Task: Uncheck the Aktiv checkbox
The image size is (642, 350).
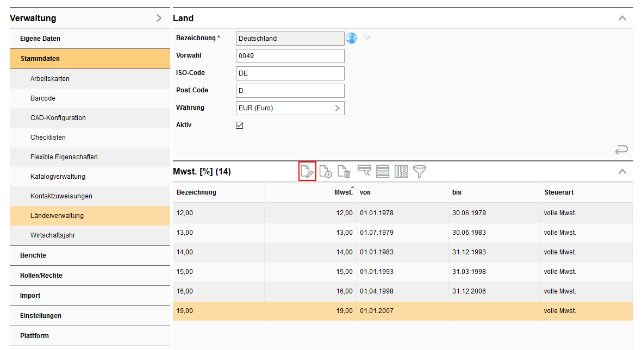Action: 240,126
